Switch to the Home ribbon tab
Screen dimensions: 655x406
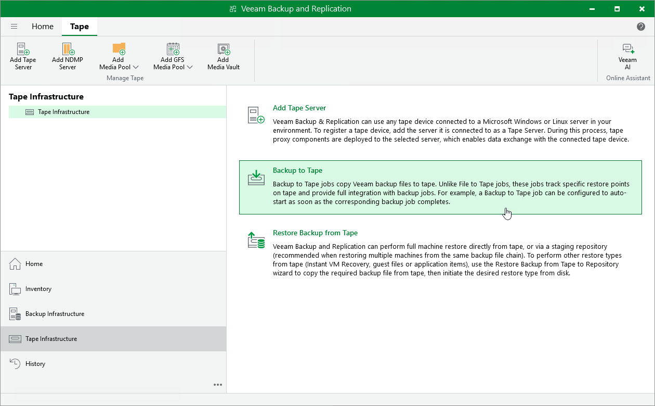43,27
